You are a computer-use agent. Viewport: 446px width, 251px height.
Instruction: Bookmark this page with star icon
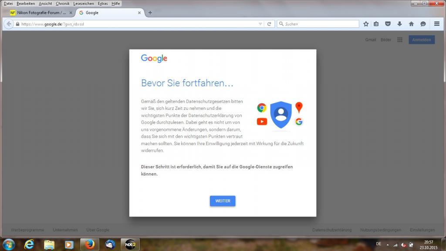click(366, 24)
